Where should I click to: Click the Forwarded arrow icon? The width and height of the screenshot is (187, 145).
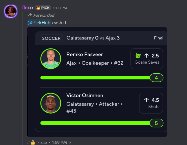[x=30, y=15]
